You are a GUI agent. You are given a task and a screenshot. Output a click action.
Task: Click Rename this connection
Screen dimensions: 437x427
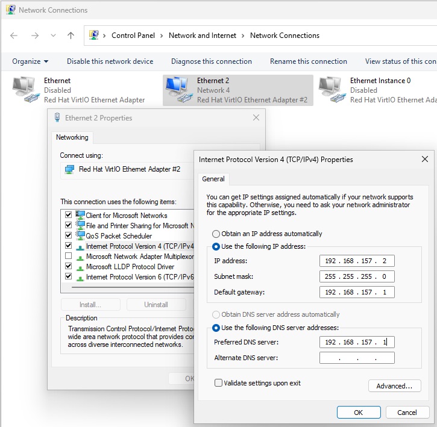309,61
